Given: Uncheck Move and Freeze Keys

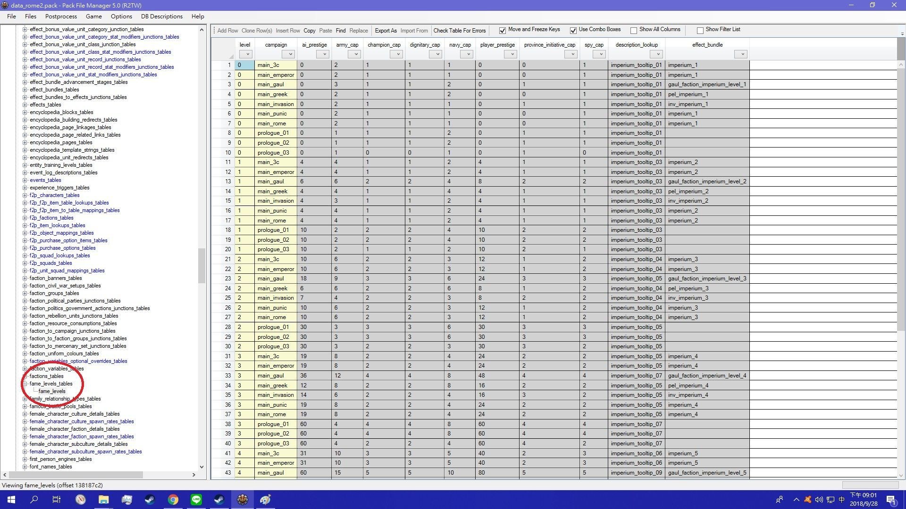Looking at the screenshot, I should click(503, 31).
